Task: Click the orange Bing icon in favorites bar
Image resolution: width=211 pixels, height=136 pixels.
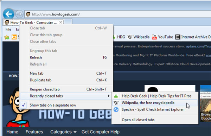Action: (14, 37)
